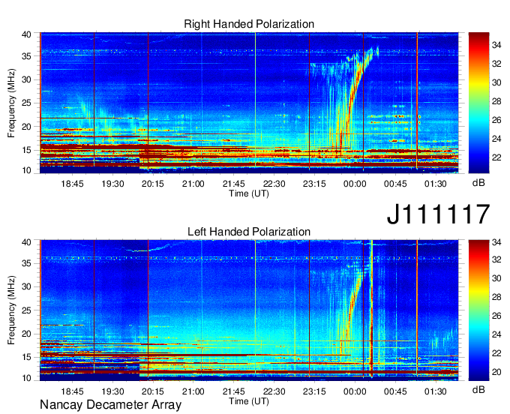Click the 22 dB value on upper colorbar
This screenshot has height=414, width=510.
pos(496,157)
